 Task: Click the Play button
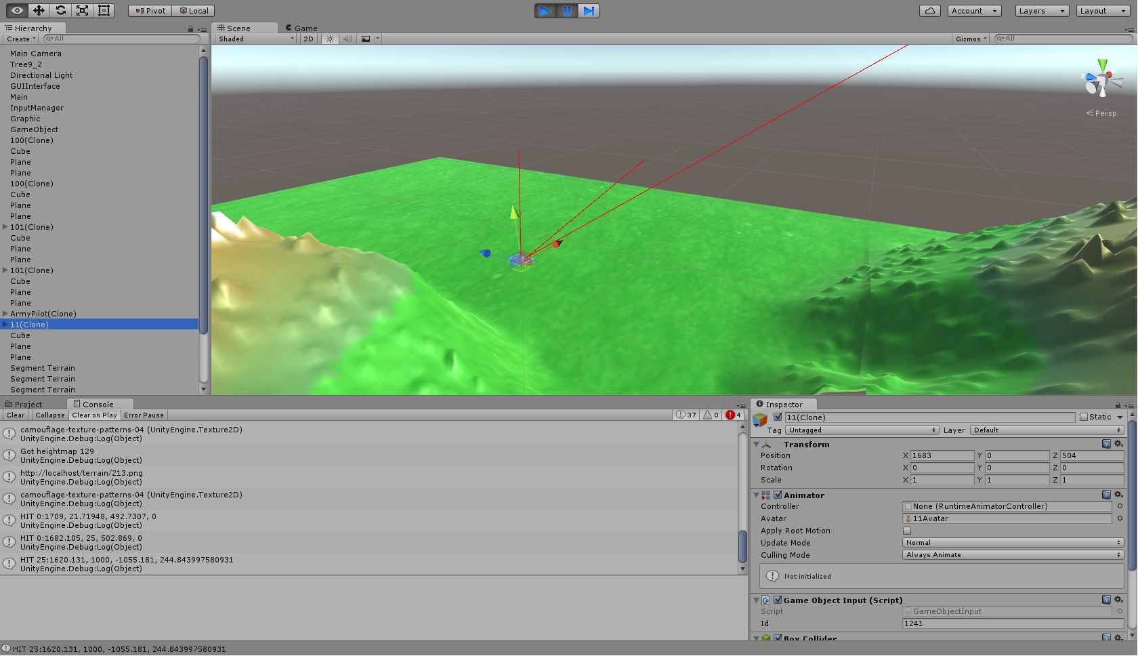545,11
